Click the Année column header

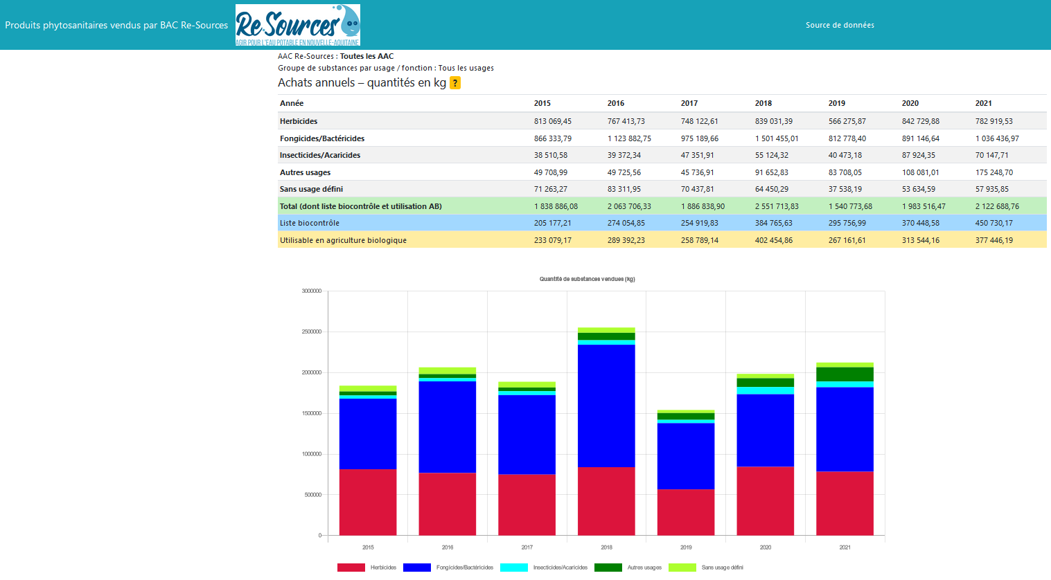[292, 103]
